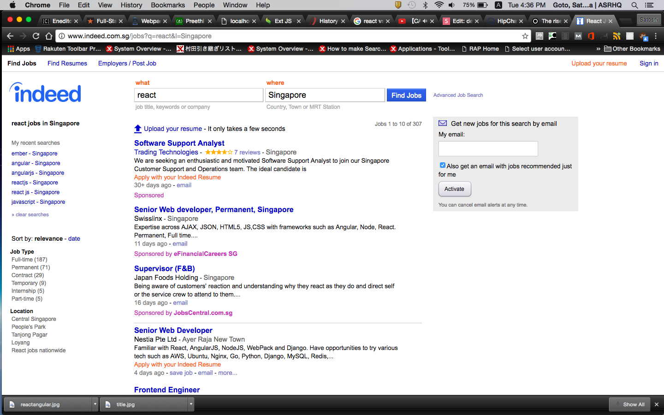Sort results by date
This screenshot has width=664, height=415.
[74, 238]
